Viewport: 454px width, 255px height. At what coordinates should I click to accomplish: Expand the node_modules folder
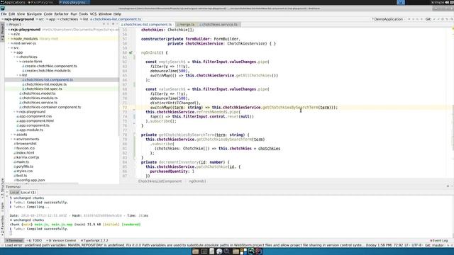pos(9,39)
